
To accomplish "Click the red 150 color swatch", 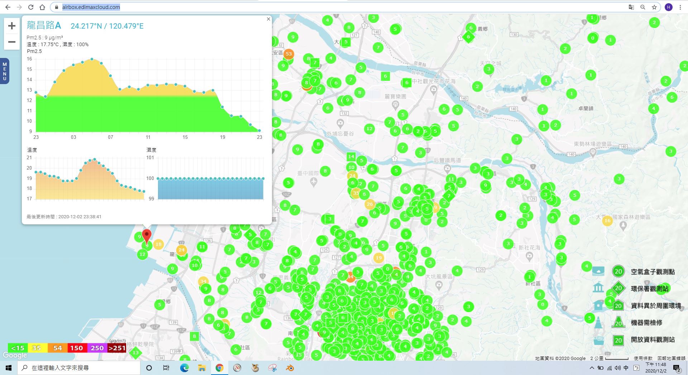I will tap(77, 348).
